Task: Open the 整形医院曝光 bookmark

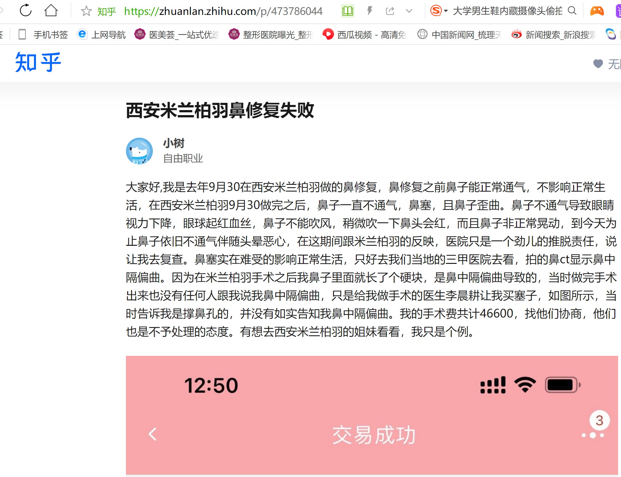Action: [x=271, y=35]
